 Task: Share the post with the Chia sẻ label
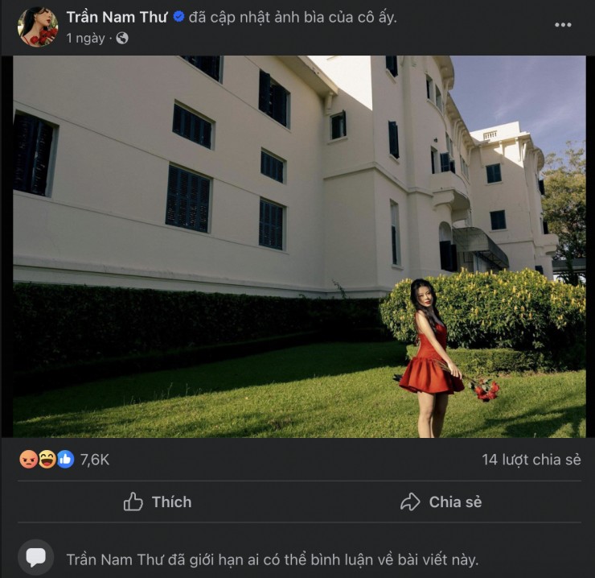455,502
